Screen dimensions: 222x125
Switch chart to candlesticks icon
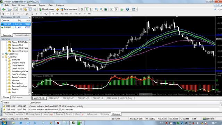click(x=87, y=9)
